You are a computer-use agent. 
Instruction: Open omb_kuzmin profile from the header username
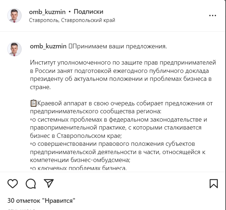pos(47,12)
